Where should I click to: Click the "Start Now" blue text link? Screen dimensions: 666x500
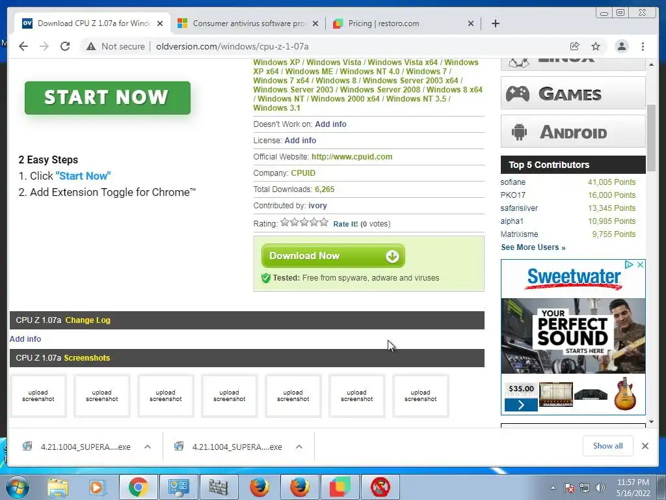pos(83,176)
